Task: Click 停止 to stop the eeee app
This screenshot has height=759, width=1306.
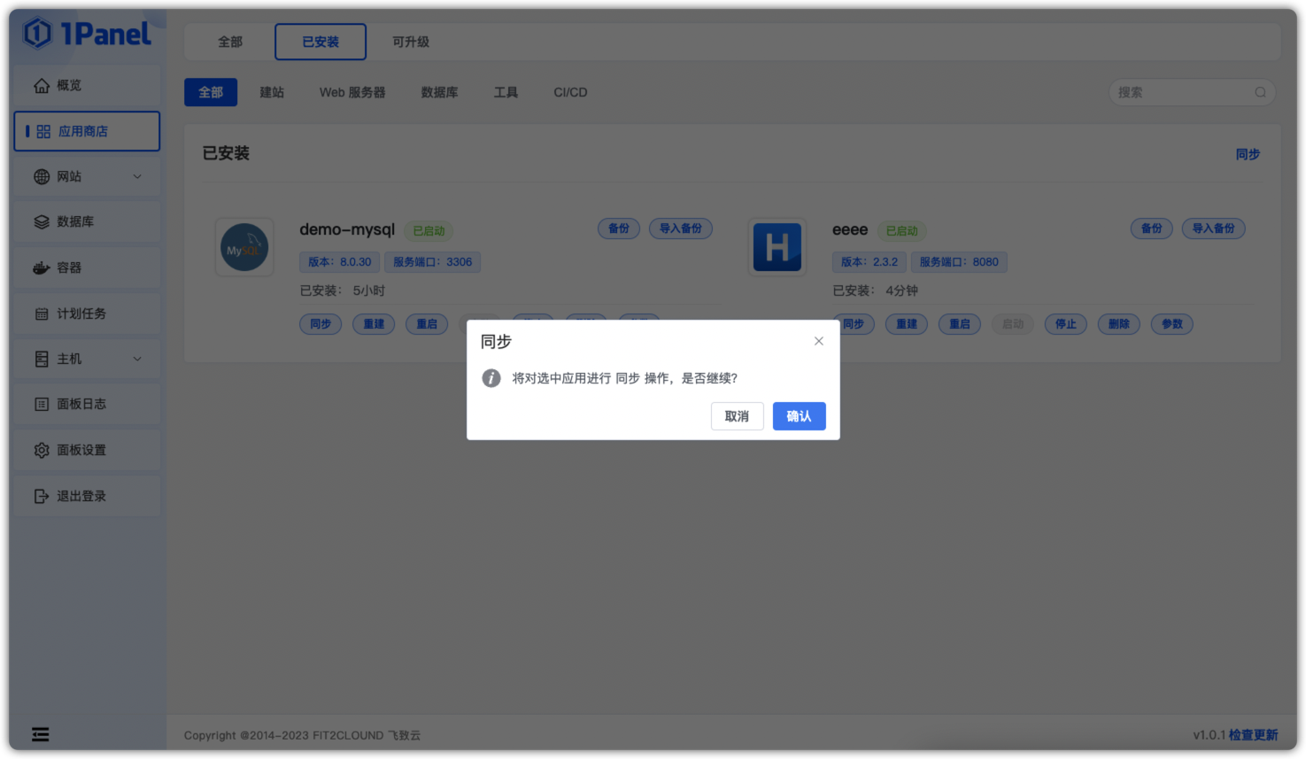Action: [x=1065, y=324]
